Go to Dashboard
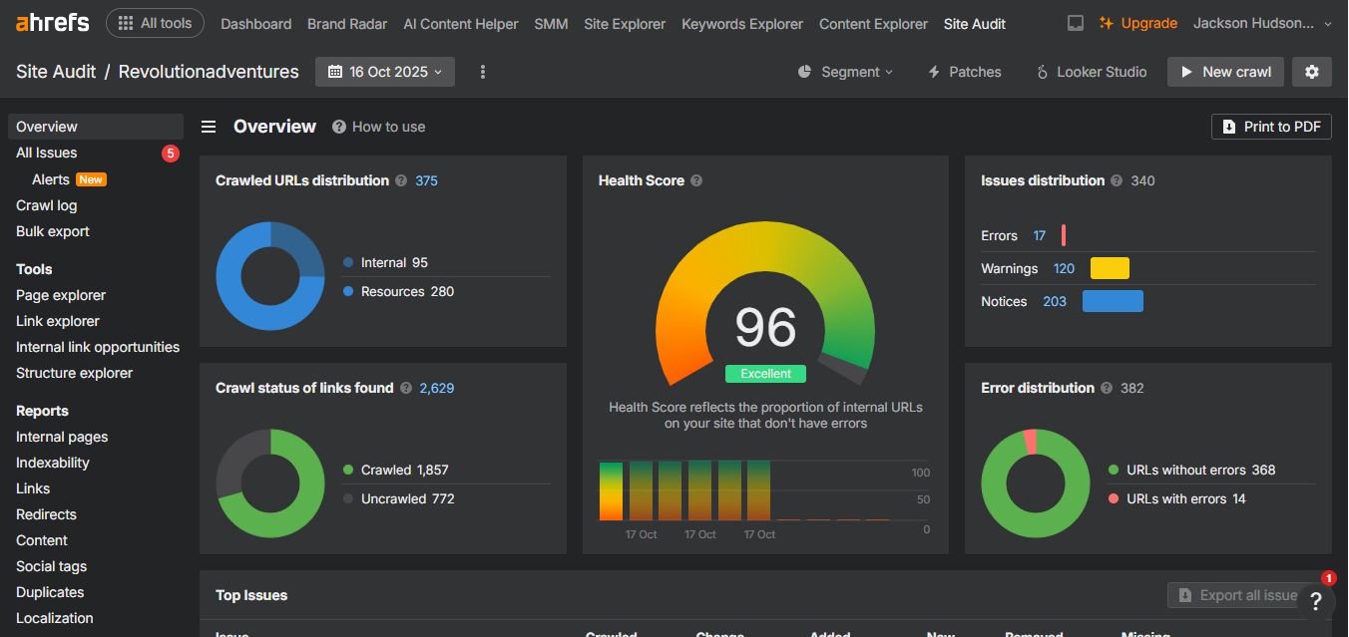 pyautogui.click(x=256, y=24)
